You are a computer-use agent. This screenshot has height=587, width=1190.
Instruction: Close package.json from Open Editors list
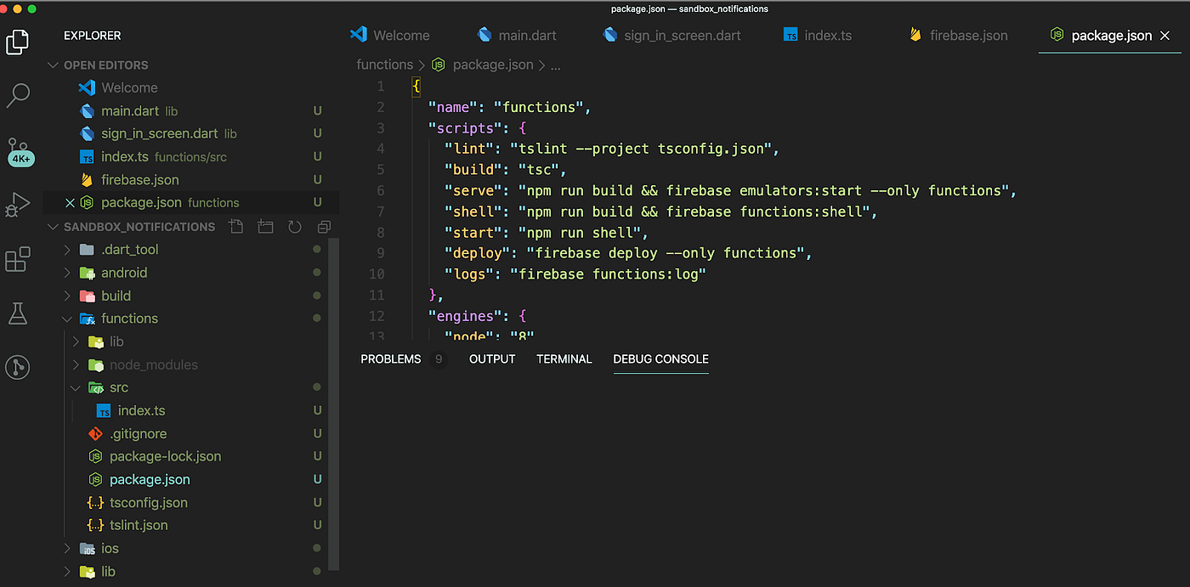pyautogui.click(x=72, y=202)
